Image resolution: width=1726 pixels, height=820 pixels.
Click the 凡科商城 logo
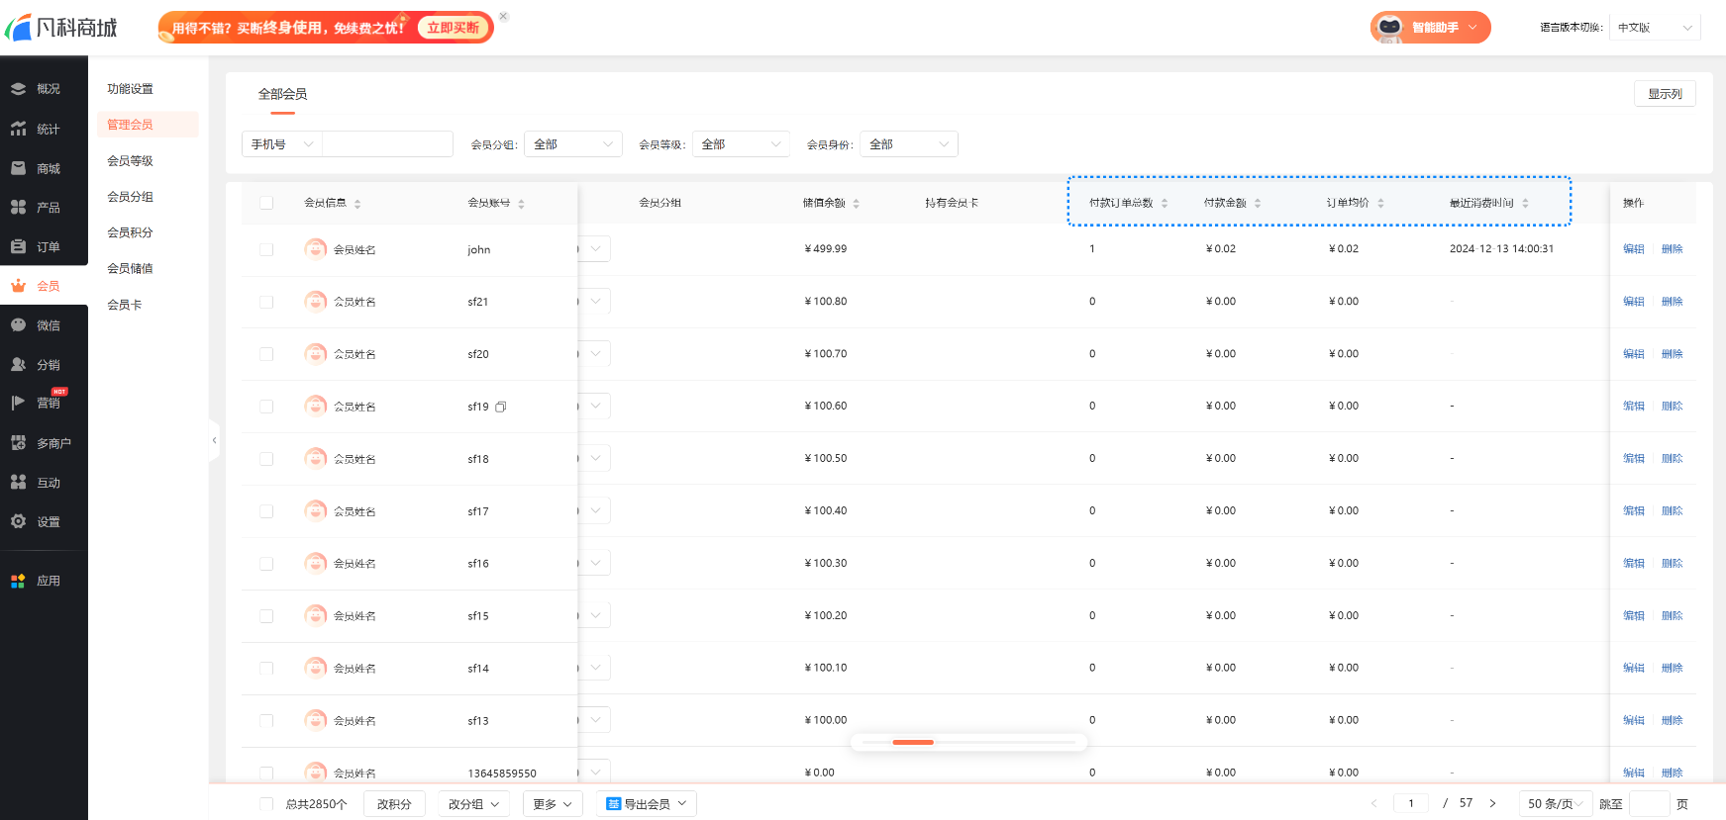(61, 28)
